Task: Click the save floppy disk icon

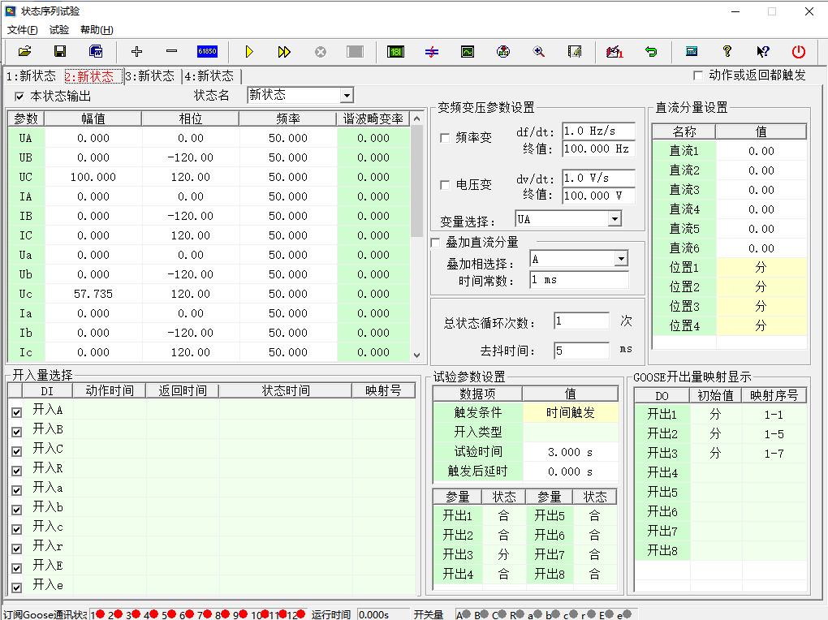Action: point(60,51)
